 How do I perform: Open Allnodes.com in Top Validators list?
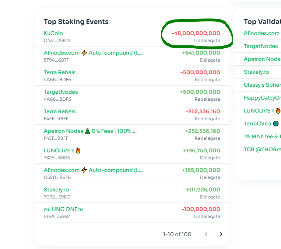point(261,33)
